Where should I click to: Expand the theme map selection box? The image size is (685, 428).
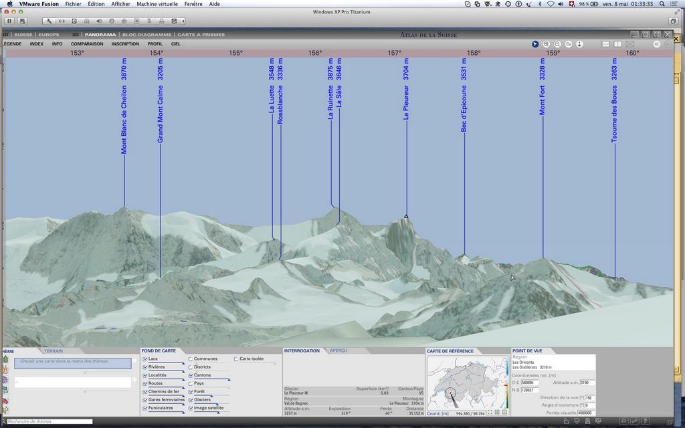pos(73,363)
